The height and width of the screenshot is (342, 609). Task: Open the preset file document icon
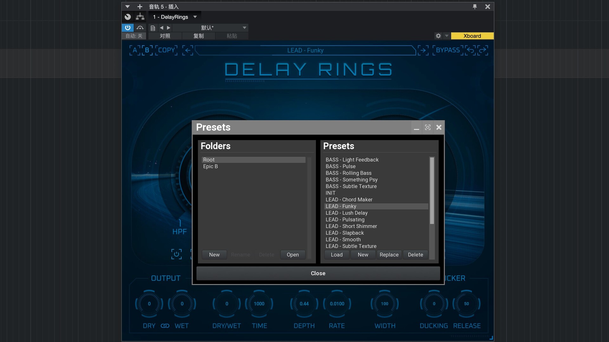[x=153, y=28]
